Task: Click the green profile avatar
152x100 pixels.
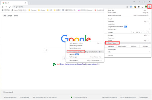Action: click(x=146, y=7)
